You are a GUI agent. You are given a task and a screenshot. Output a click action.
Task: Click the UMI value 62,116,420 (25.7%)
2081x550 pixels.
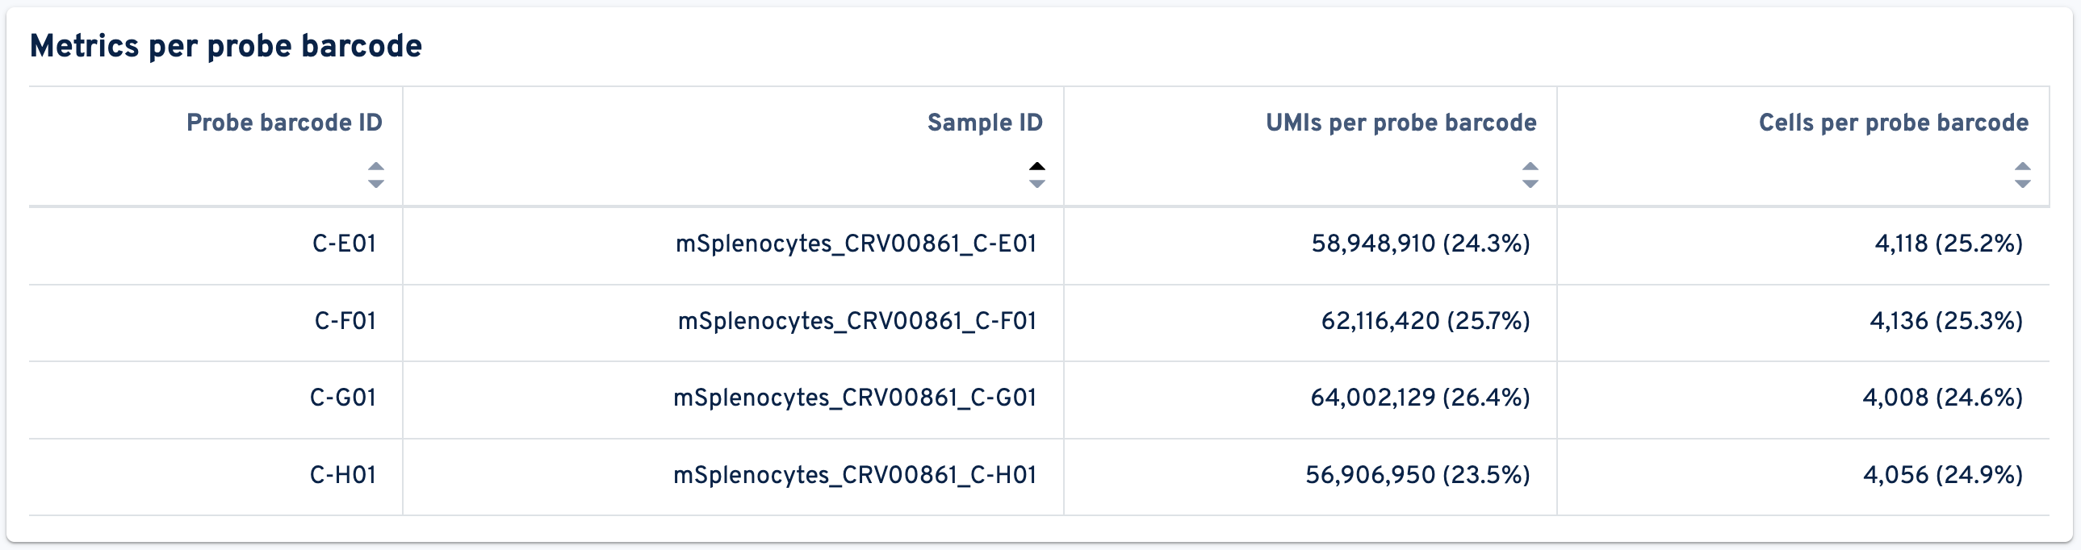pyautogui.click(x=1425, y=322)
